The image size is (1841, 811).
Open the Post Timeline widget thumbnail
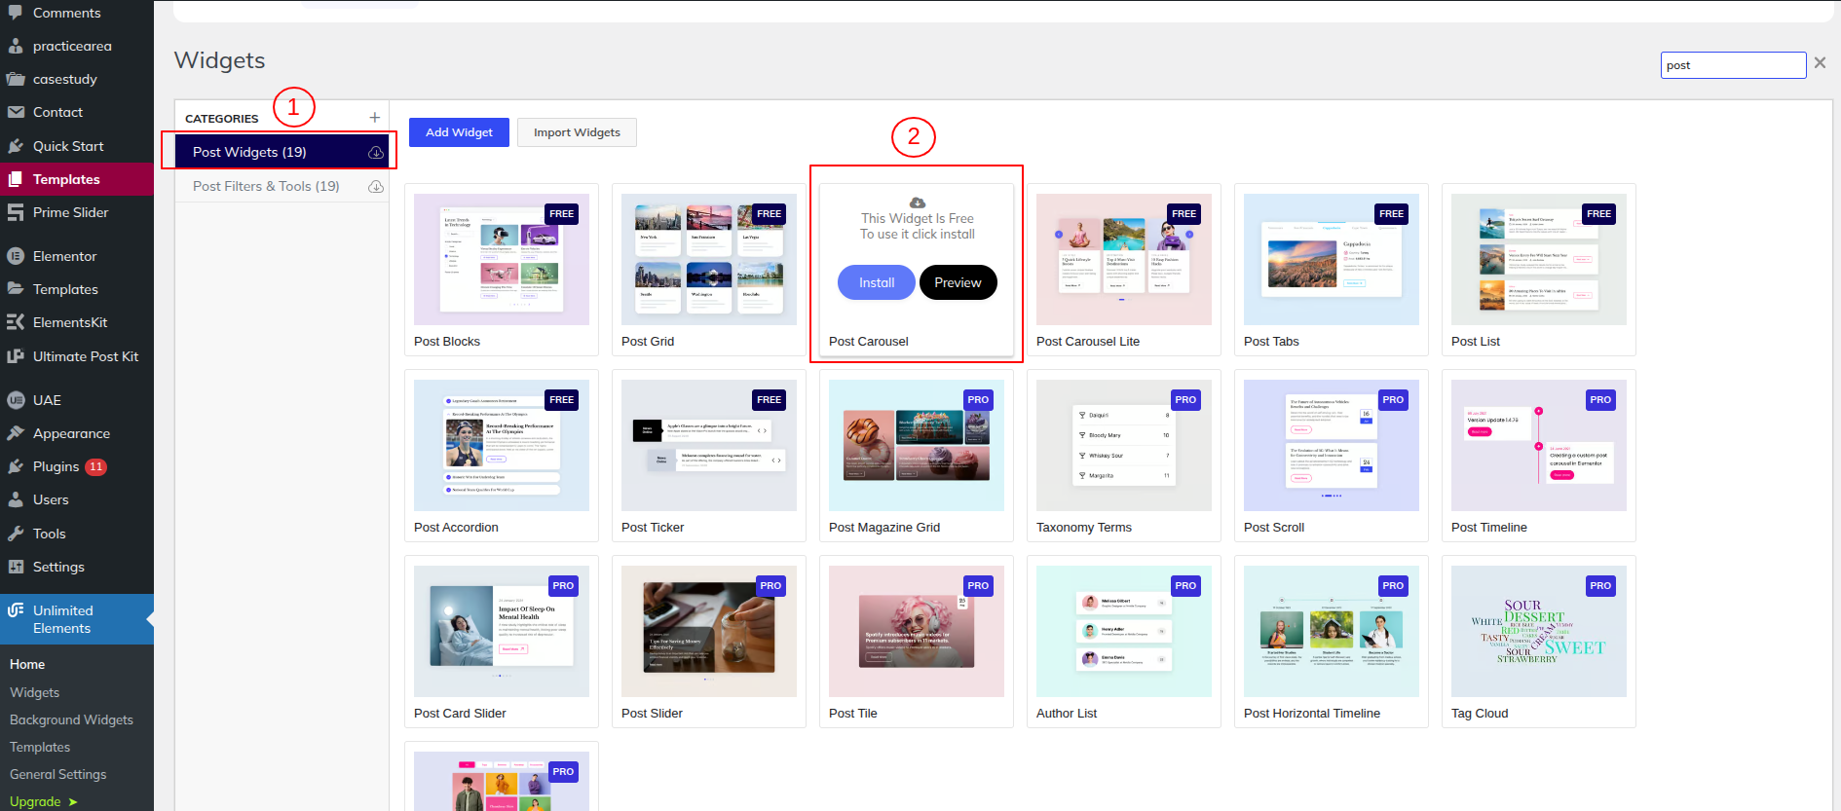pos(1539,445)
